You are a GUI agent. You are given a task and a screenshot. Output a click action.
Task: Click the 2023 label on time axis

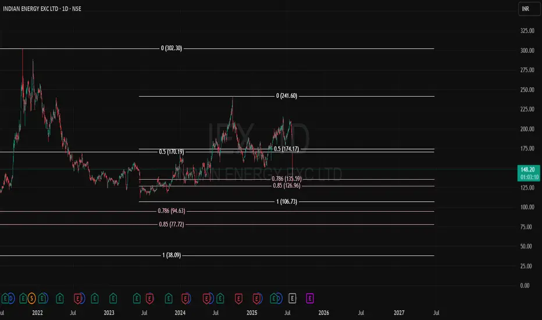click(x=109, y=313)
